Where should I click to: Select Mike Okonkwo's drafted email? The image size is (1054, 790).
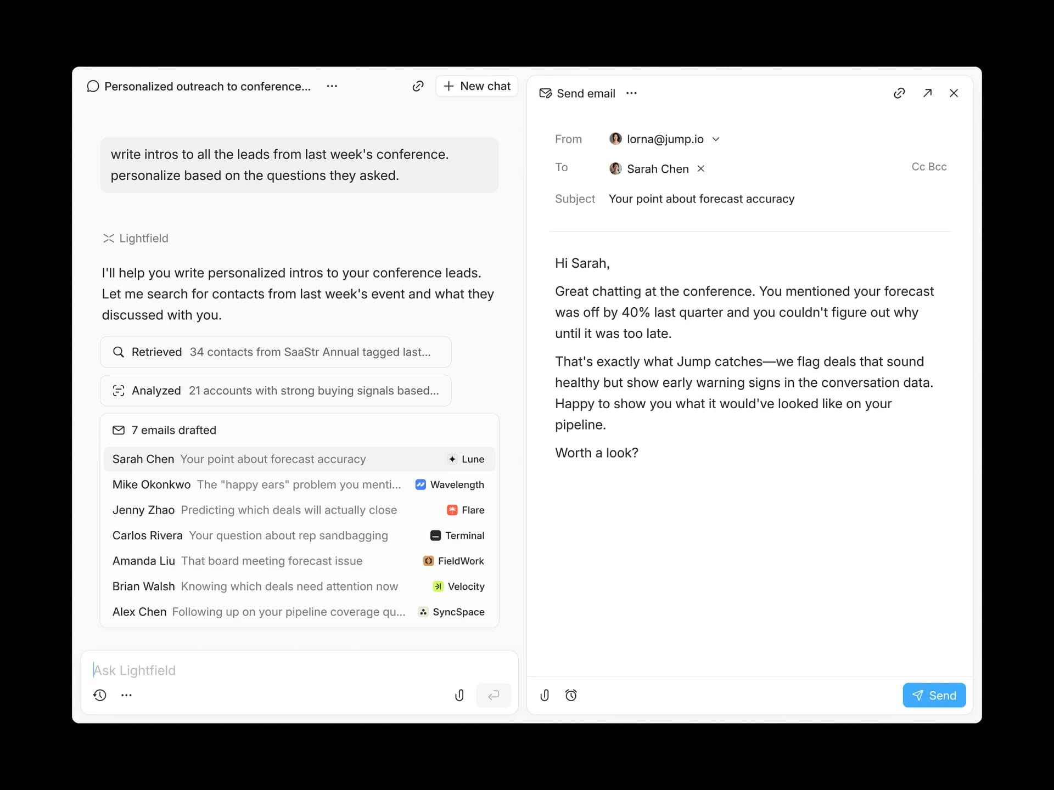299,484
